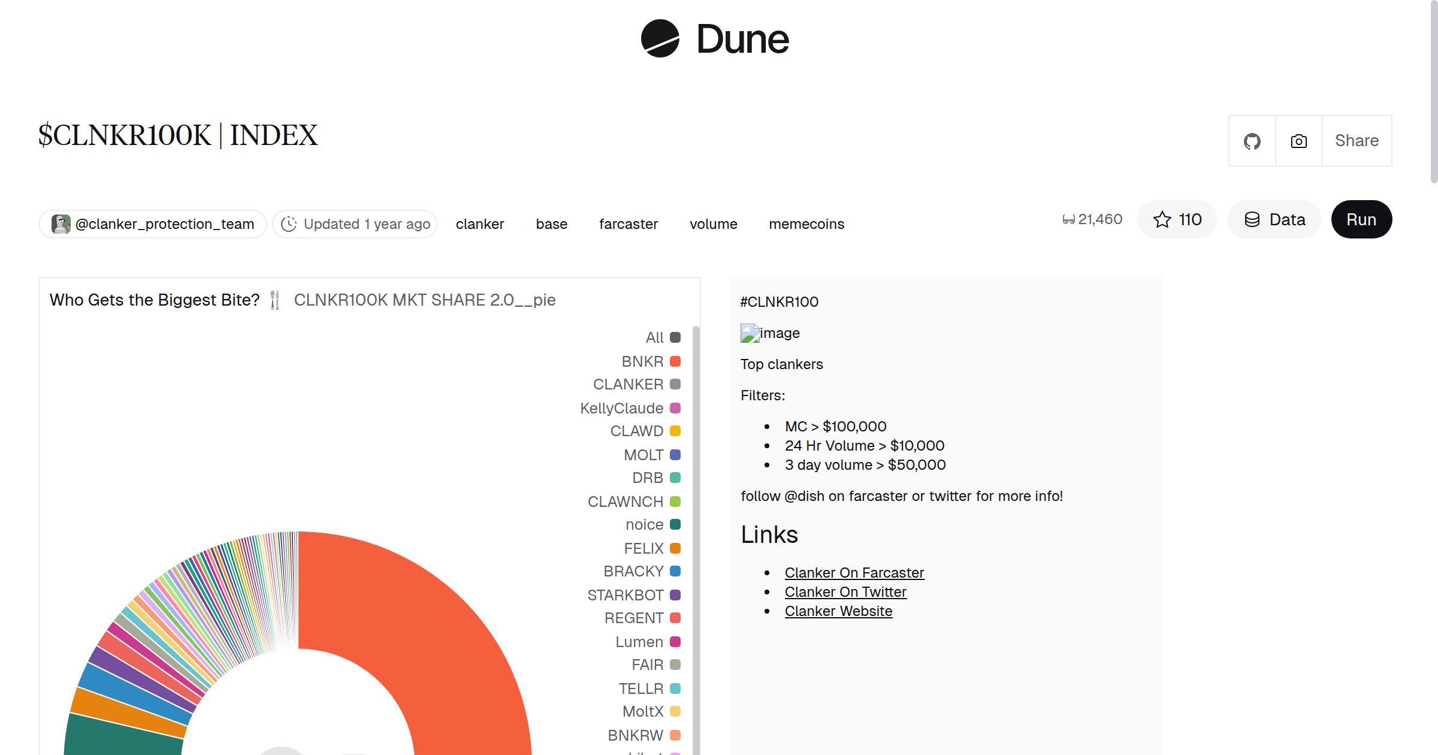Viewport: 1438px width, 755px height.
Task: Select the memecoins tag
Action: click(x=806, y=224)
